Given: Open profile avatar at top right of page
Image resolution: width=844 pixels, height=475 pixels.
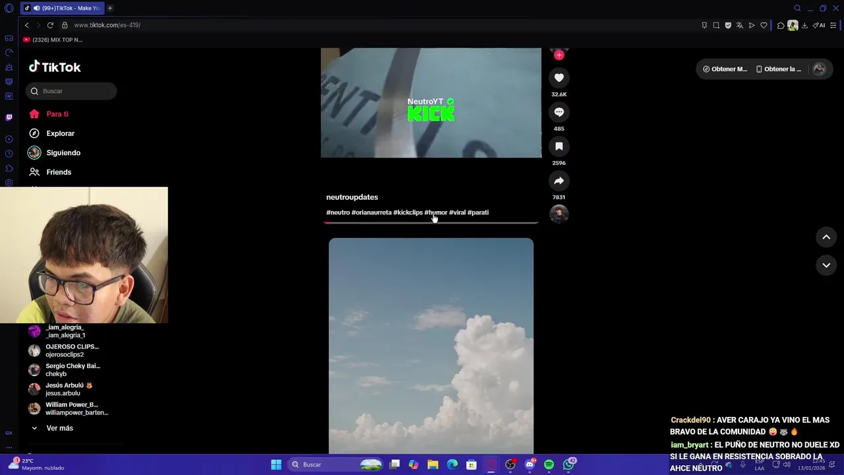Looking at the screenshot, I should (x=819, y=69).
